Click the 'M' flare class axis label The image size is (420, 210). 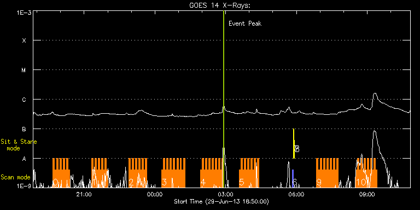(x=24, y=70)
